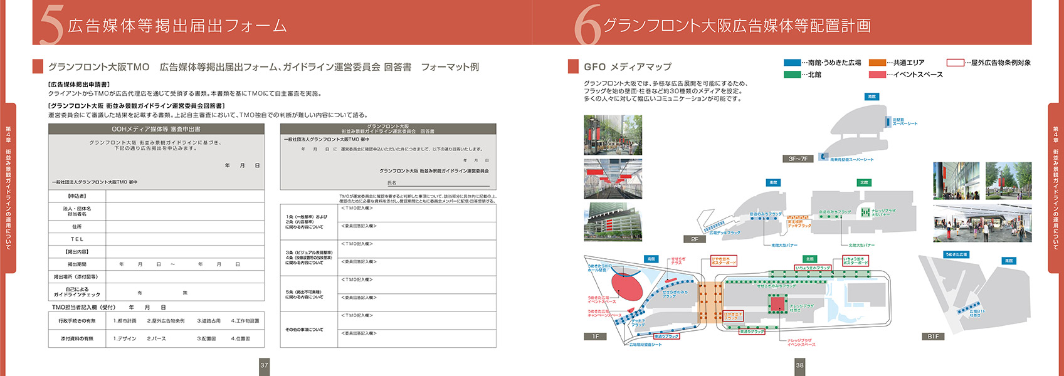Select the B1F floor label
This screenshot has height=376, width=1064.
[933, 337]
